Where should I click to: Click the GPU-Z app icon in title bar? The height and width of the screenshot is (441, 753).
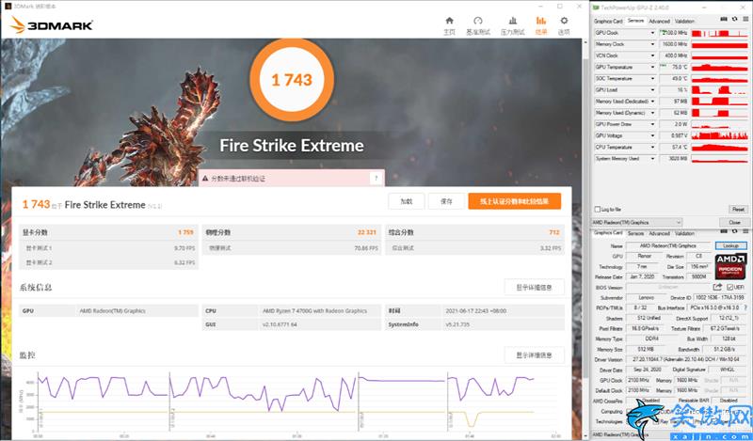point(596,8)
